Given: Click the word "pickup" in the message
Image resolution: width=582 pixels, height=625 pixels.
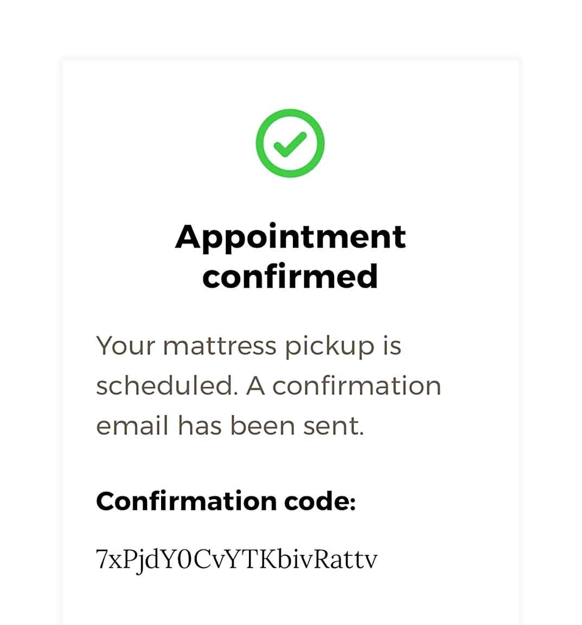Looking at the screenshot, I should pos(330,347).
